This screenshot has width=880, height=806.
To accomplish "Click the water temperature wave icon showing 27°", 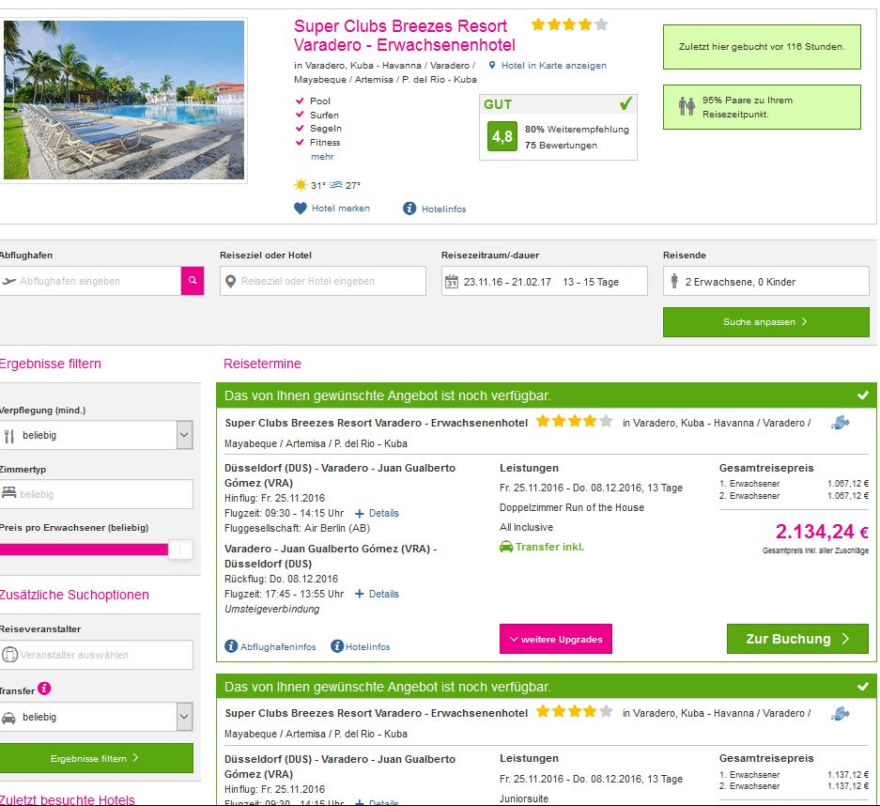I will tap(336, 185).
